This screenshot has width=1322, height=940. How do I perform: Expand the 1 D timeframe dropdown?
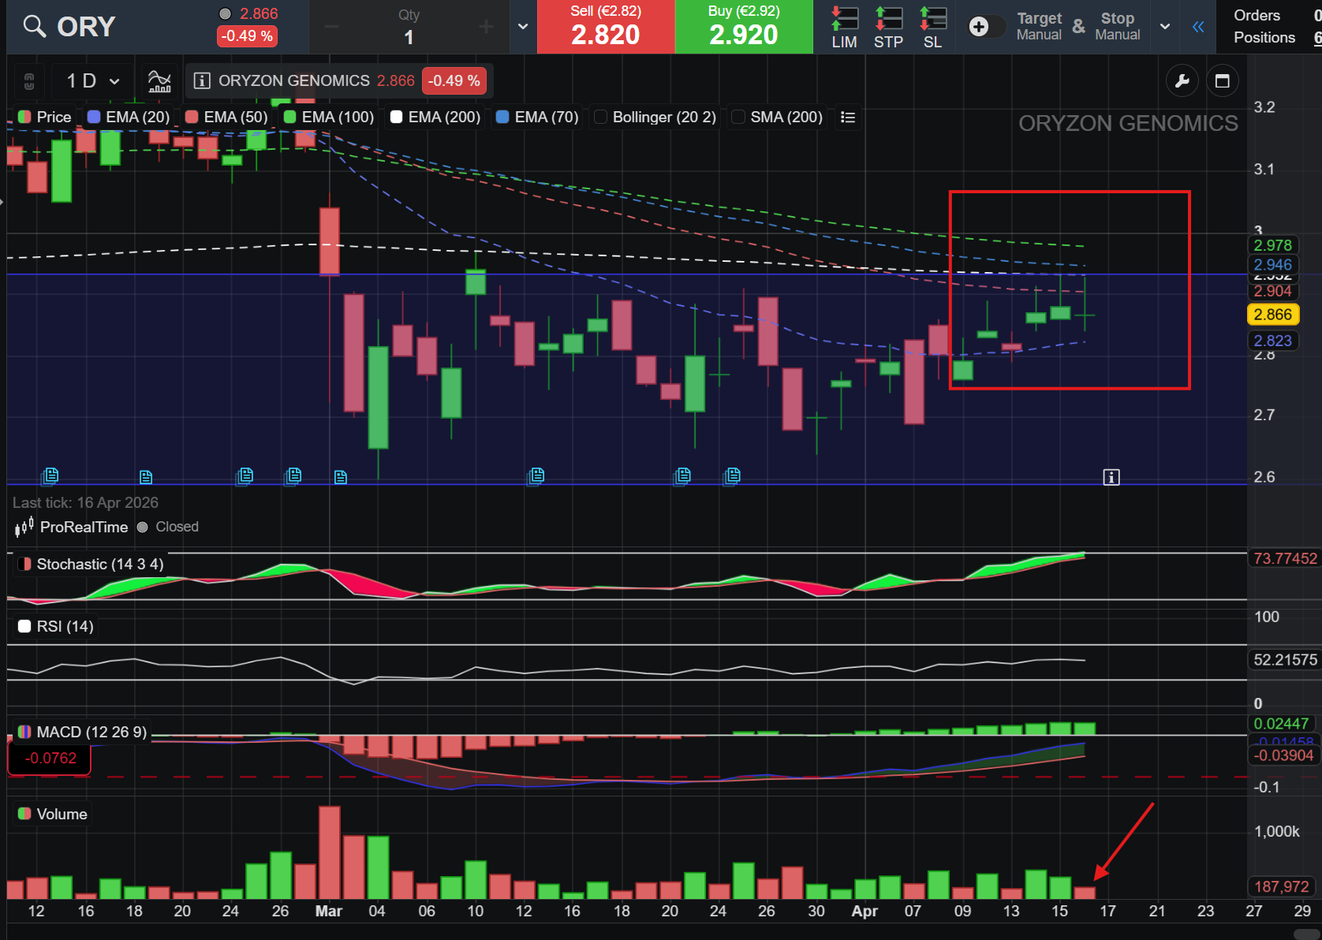click(93, 80)
